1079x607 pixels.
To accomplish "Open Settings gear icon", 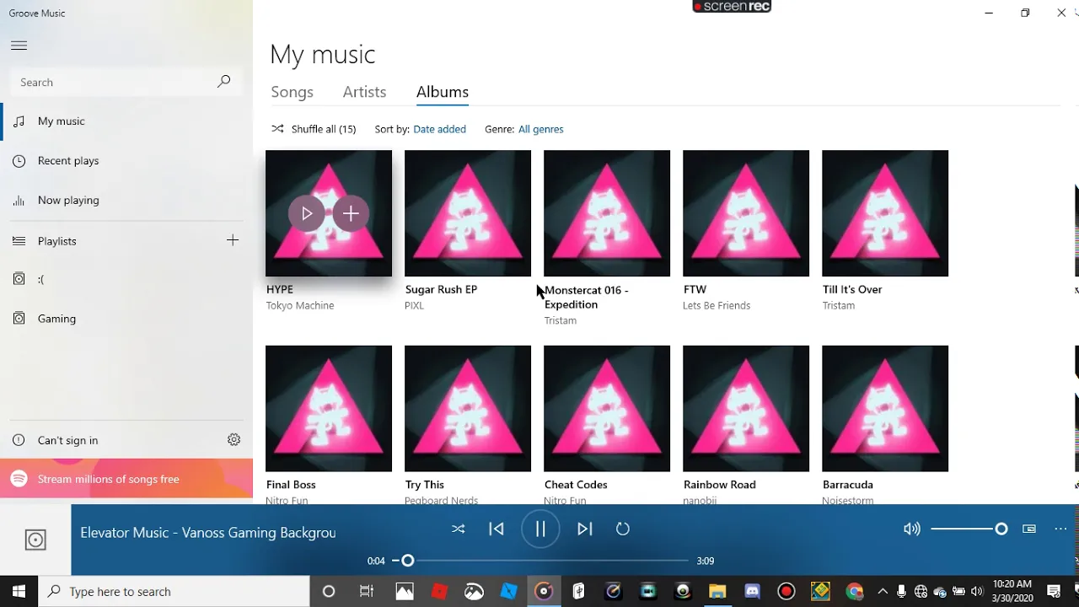I will pyautogui.click(x=234, y=439).
